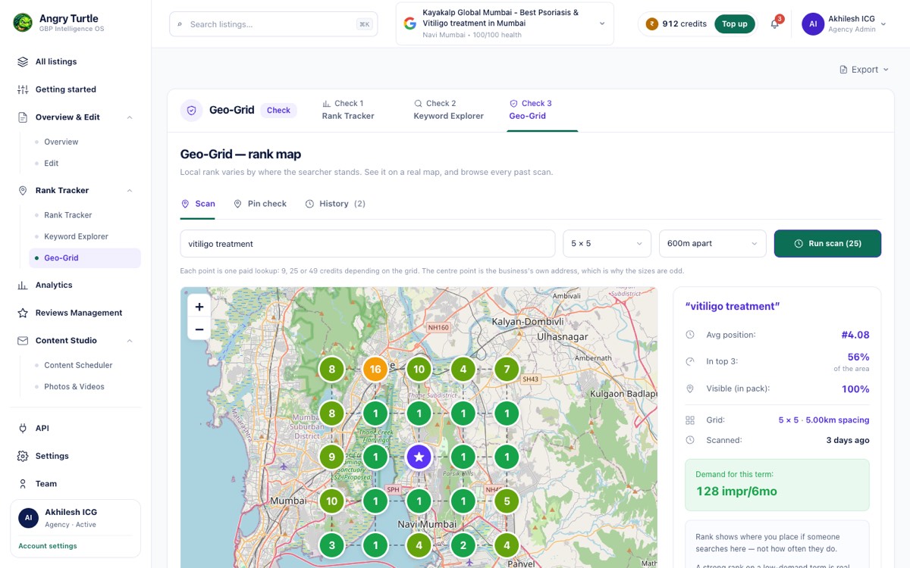Click the Content Studio envelope icon

[x=23, y=341]
